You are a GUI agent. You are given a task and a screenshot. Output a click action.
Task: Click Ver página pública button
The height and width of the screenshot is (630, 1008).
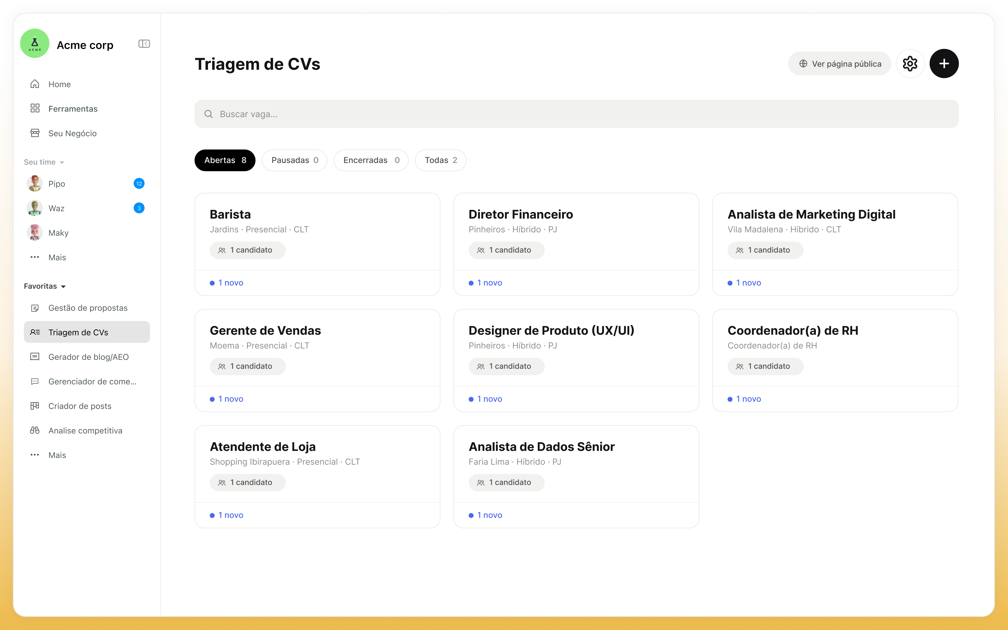(x=839, y=64)
